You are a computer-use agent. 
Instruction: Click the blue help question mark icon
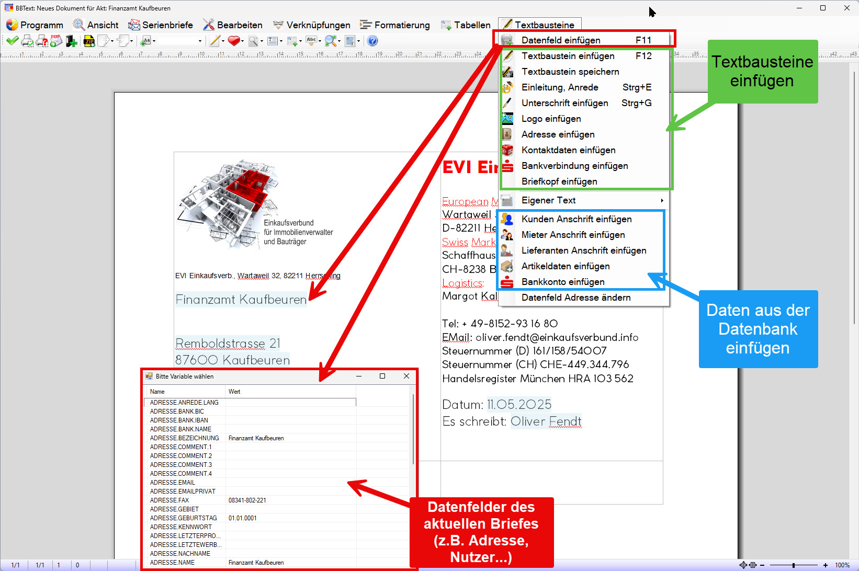372,41
